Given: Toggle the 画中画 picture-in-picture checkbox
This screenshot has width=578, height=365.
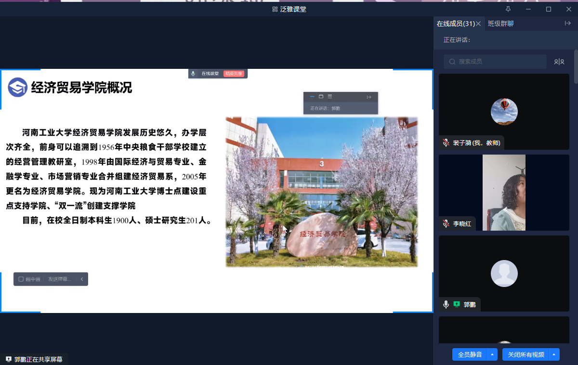Looking at the screenshot, I should [x=21, y=279].
